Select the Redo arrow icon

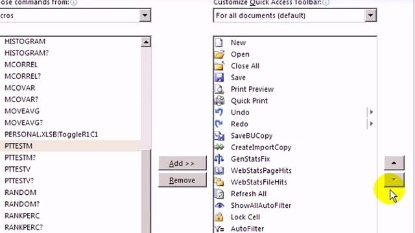point(219,124)
